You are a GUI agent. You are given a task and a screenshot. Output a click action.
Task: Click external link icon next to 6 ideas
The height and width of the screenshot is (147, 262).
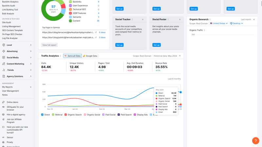click(x=96, y=32)
